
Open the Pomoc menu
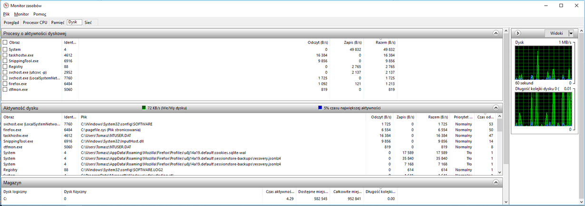(39, 14)
